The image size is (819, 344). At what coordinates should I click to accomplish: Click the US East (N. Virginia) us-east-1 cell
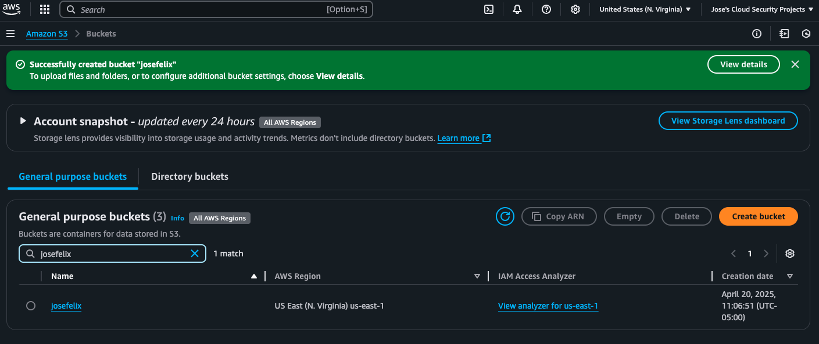[329, 306]
